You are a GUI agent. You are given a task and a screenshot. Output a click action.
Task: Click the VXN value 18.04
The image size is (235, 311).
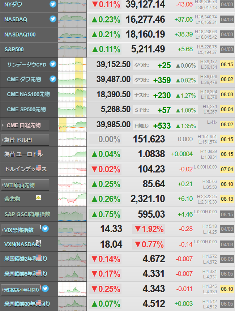(x=111, y=244)
